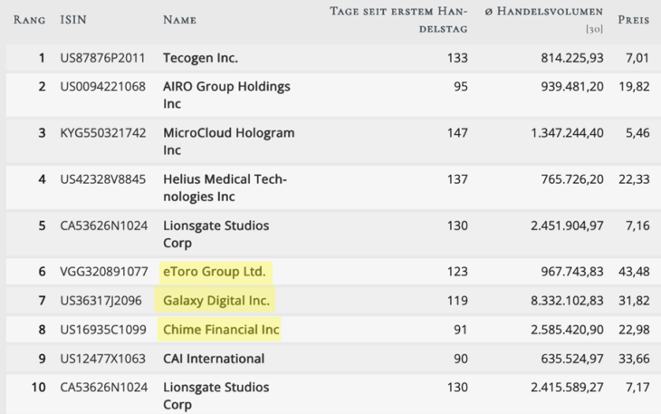Viewport: 661px width, 414px height.
Task: Select ISIN VGG320891077
Action: pos(104,272)
